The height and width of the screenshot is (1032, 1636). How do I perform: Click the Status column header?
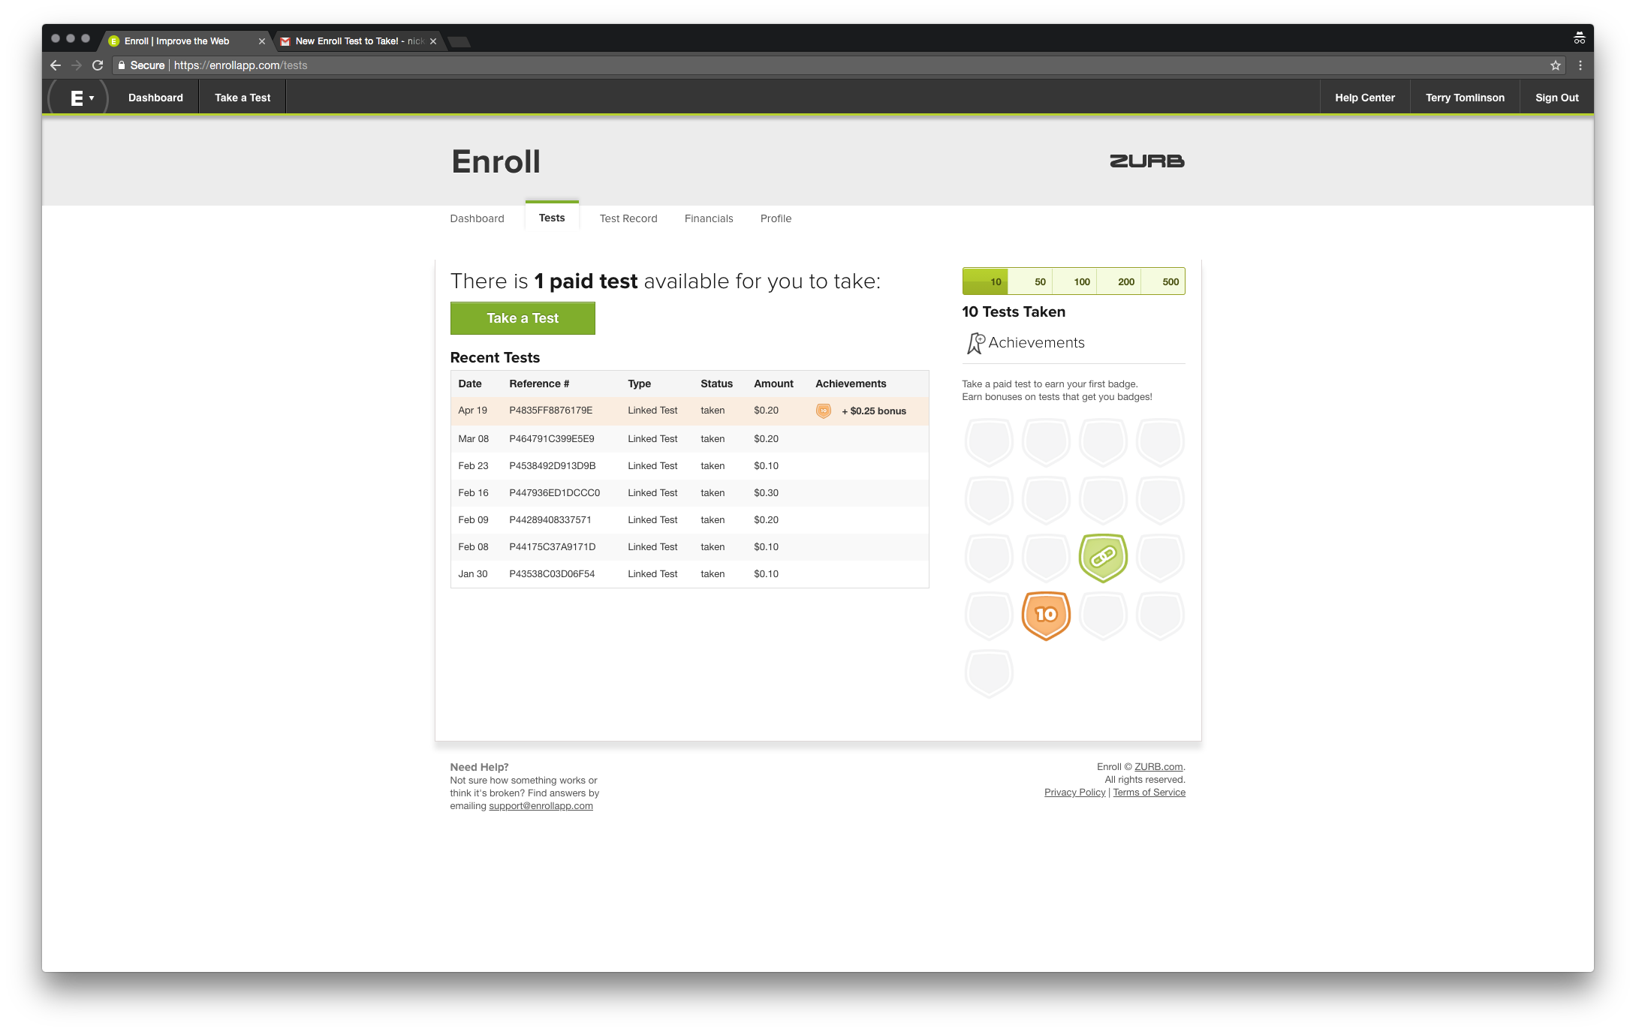coord(716,384)
